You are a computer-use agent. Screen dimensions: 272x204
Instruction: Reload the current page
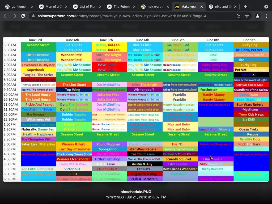click(x=23, y=16)
